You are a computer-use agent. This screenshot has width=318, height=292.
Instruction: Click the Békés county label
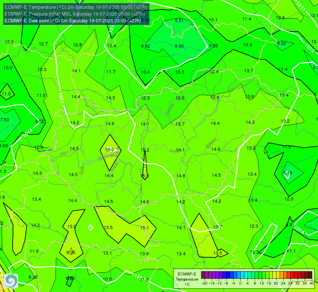point(211,143)
